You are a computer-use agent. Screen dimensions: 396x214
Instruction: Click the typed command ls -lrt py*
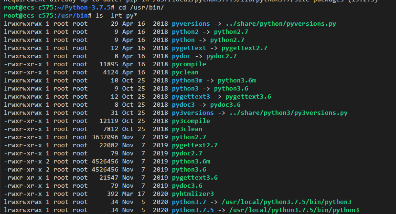click(116, 16)
